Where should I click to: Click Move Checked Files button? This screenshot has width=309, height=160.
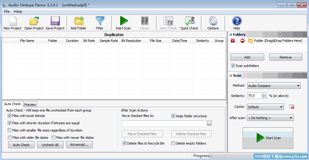click(x=142, y=134)
